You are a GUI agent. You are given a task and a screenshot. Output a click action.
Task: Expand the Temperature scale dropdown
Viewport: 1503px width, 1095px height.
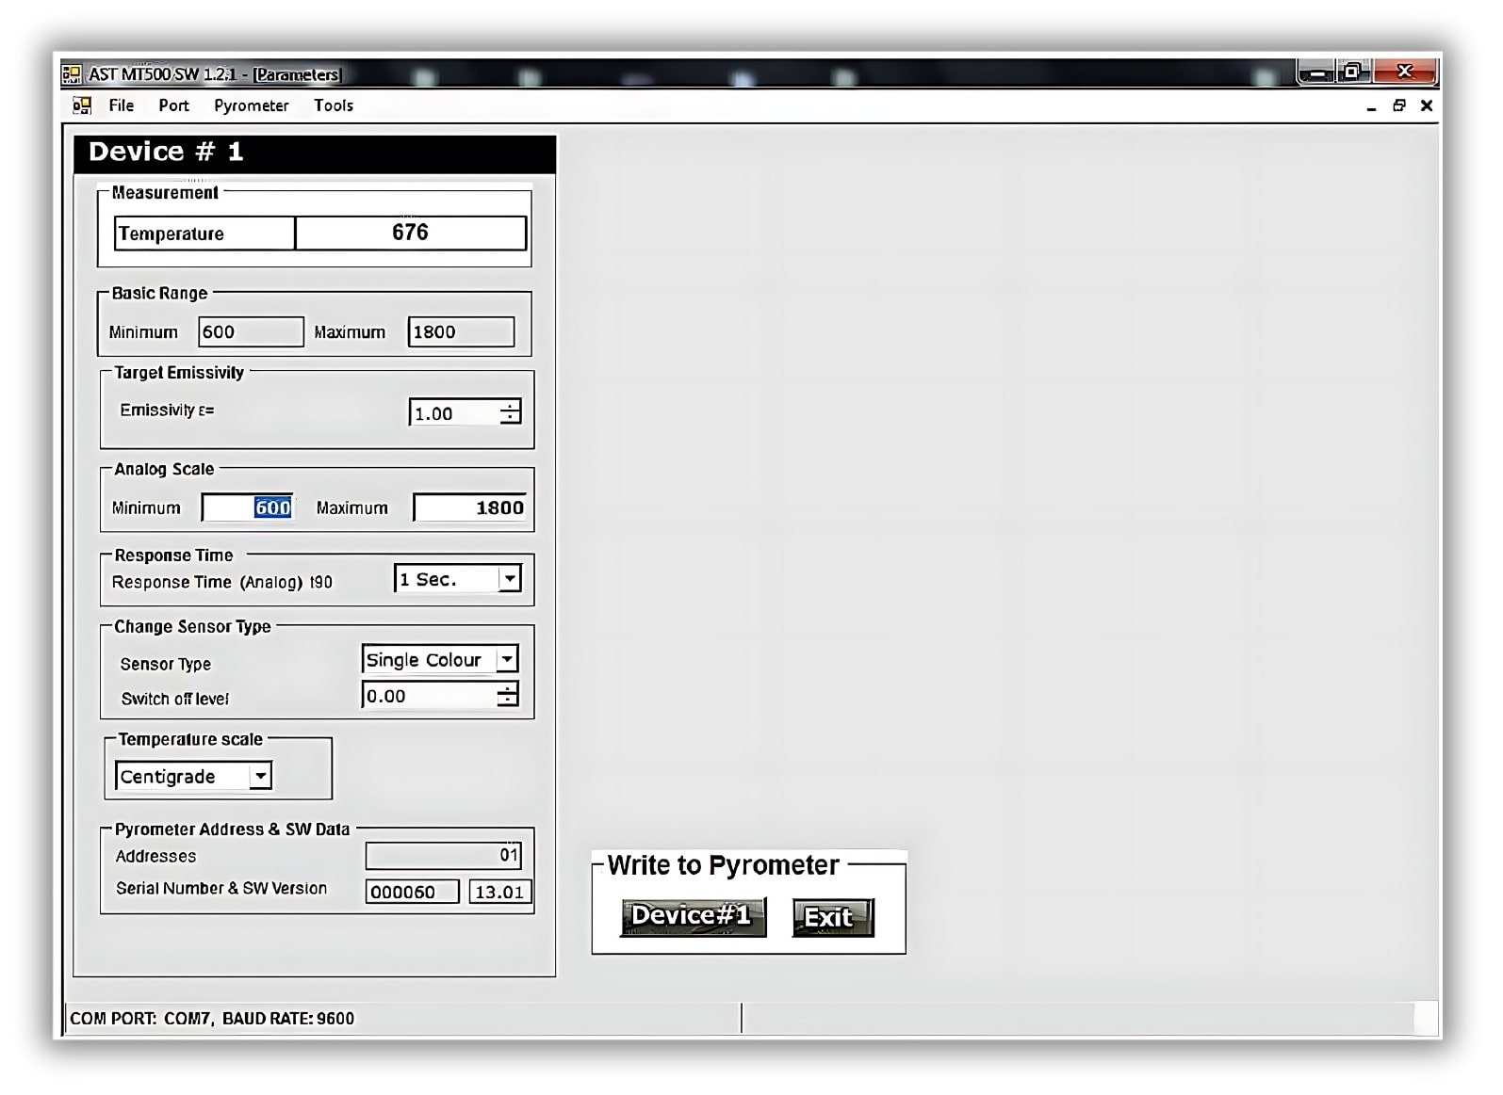tap(260, 776)
